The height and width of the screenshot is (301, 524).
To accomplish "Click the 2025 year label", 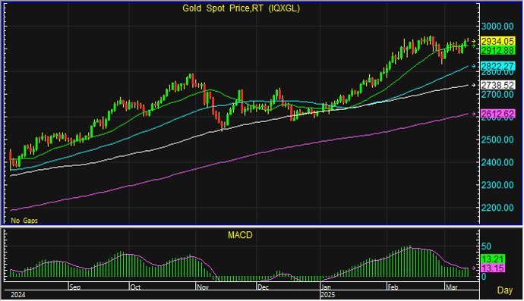I will pos(327,295).
